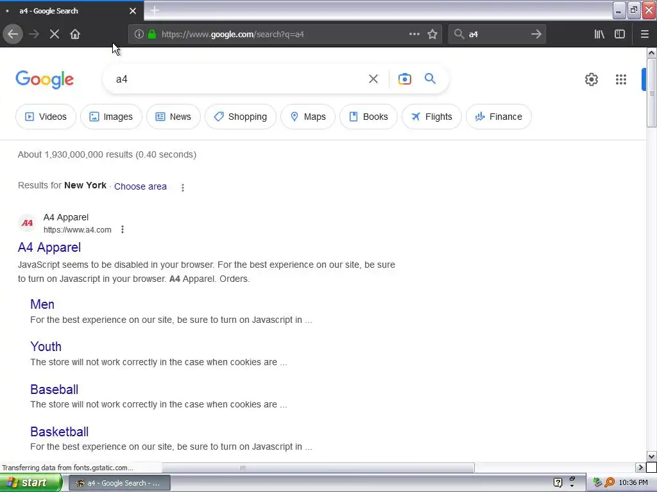
Task: Show site information icon in address bar
Action: pos(139,35)
